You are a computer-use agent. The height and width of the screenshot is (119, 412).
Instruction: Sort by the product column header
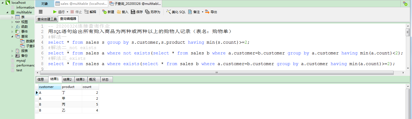click(71, 87)
